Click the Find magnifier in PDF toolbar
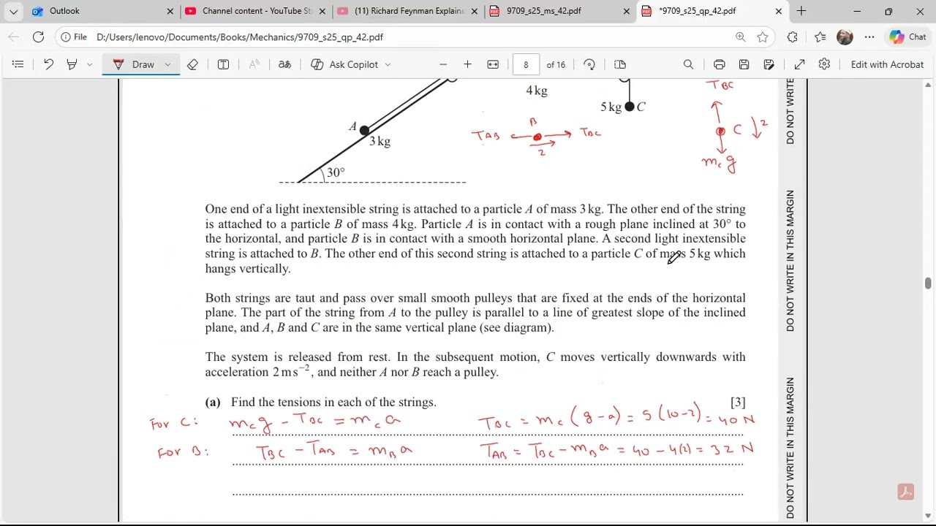The height and width of the screenshot is (526, 936). [x=688, y=64]
